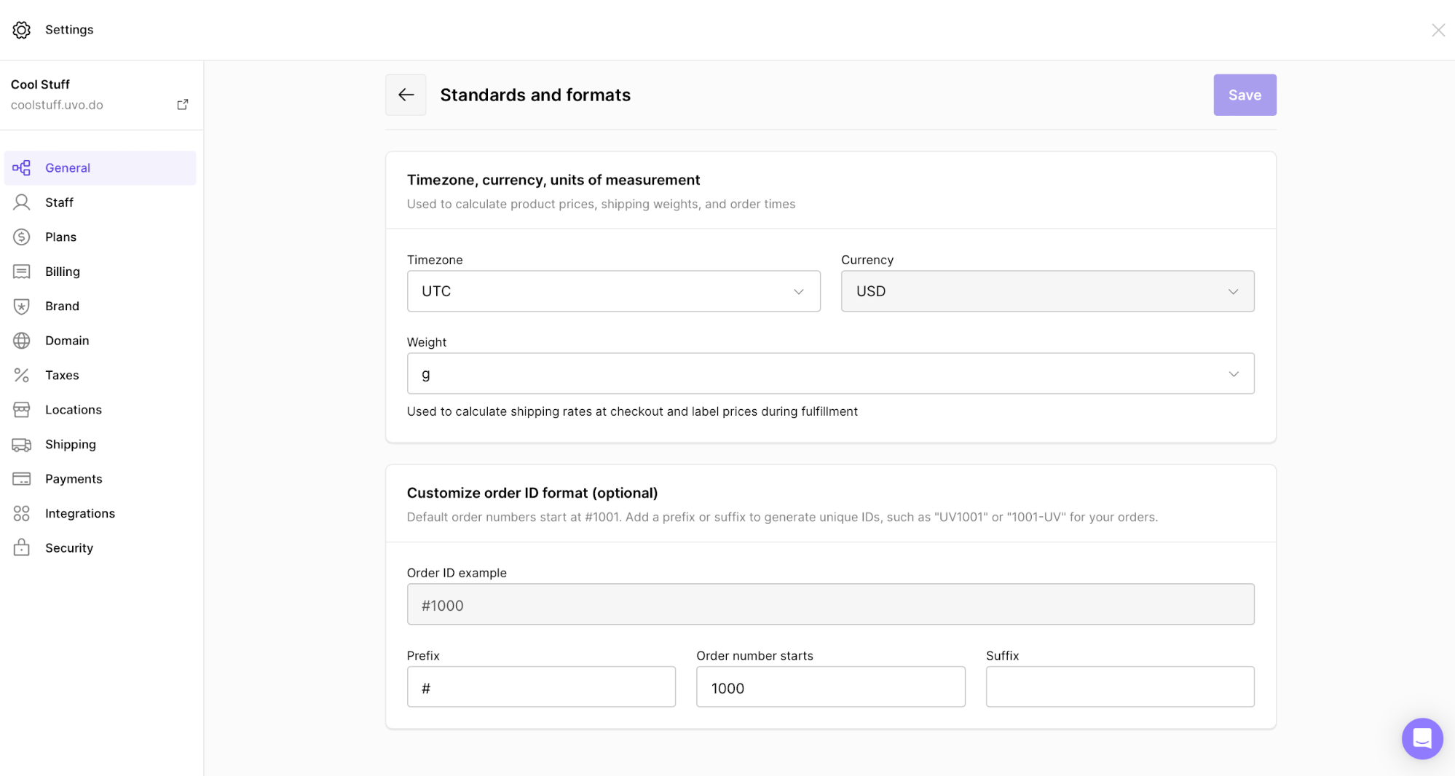Screen dimensions: 1455x776
Task: Click into the Suffix field
Action: [x=1119, y=687]
